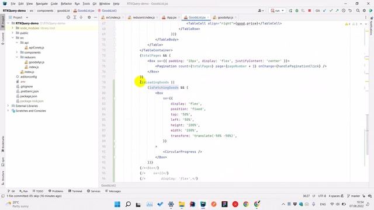Open the Problems tool window
Screen dimensions: 374x210
click(x=56, y=191)
